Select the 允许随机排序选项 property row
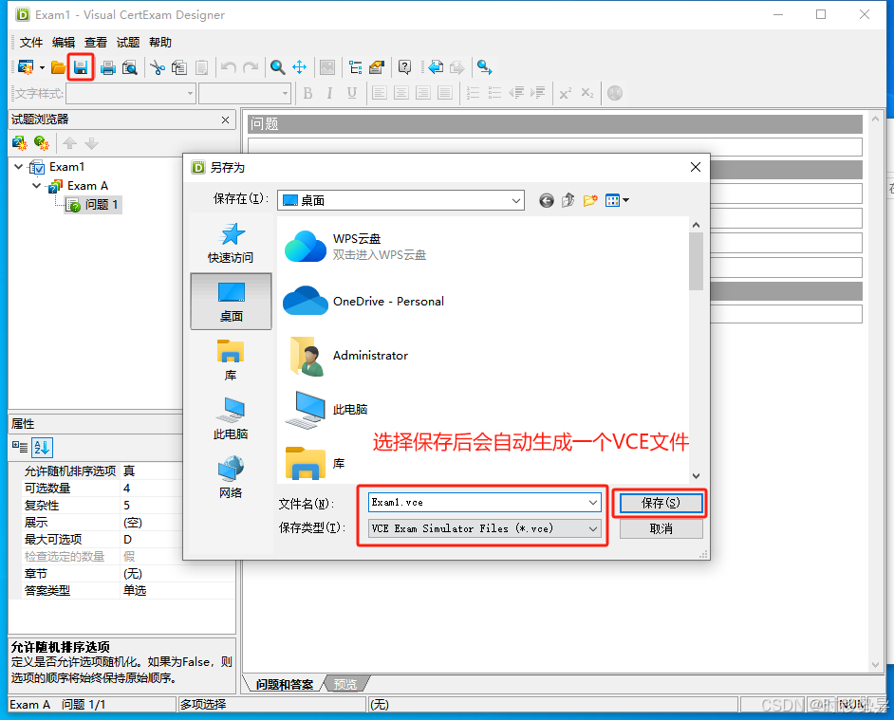Viewport: 894px width, 720px height. tap(122, 471)
